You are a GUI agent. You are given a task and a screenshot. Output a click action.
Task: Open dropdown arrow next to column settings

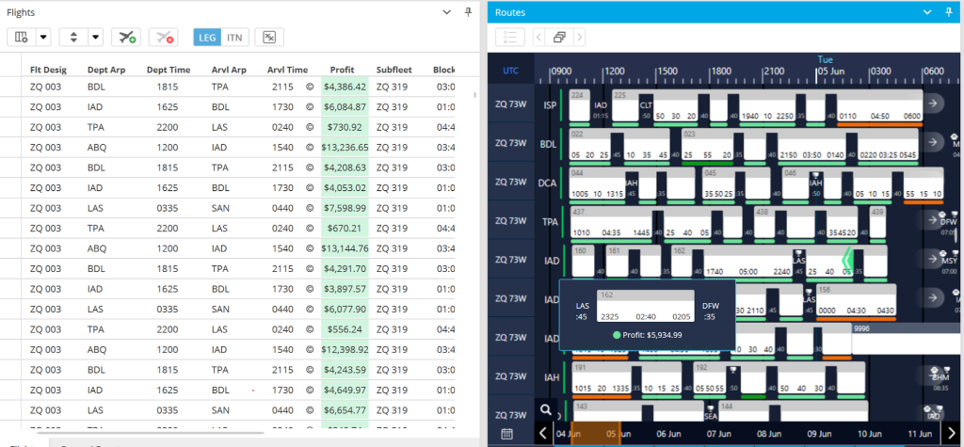[x=43, y=38]
